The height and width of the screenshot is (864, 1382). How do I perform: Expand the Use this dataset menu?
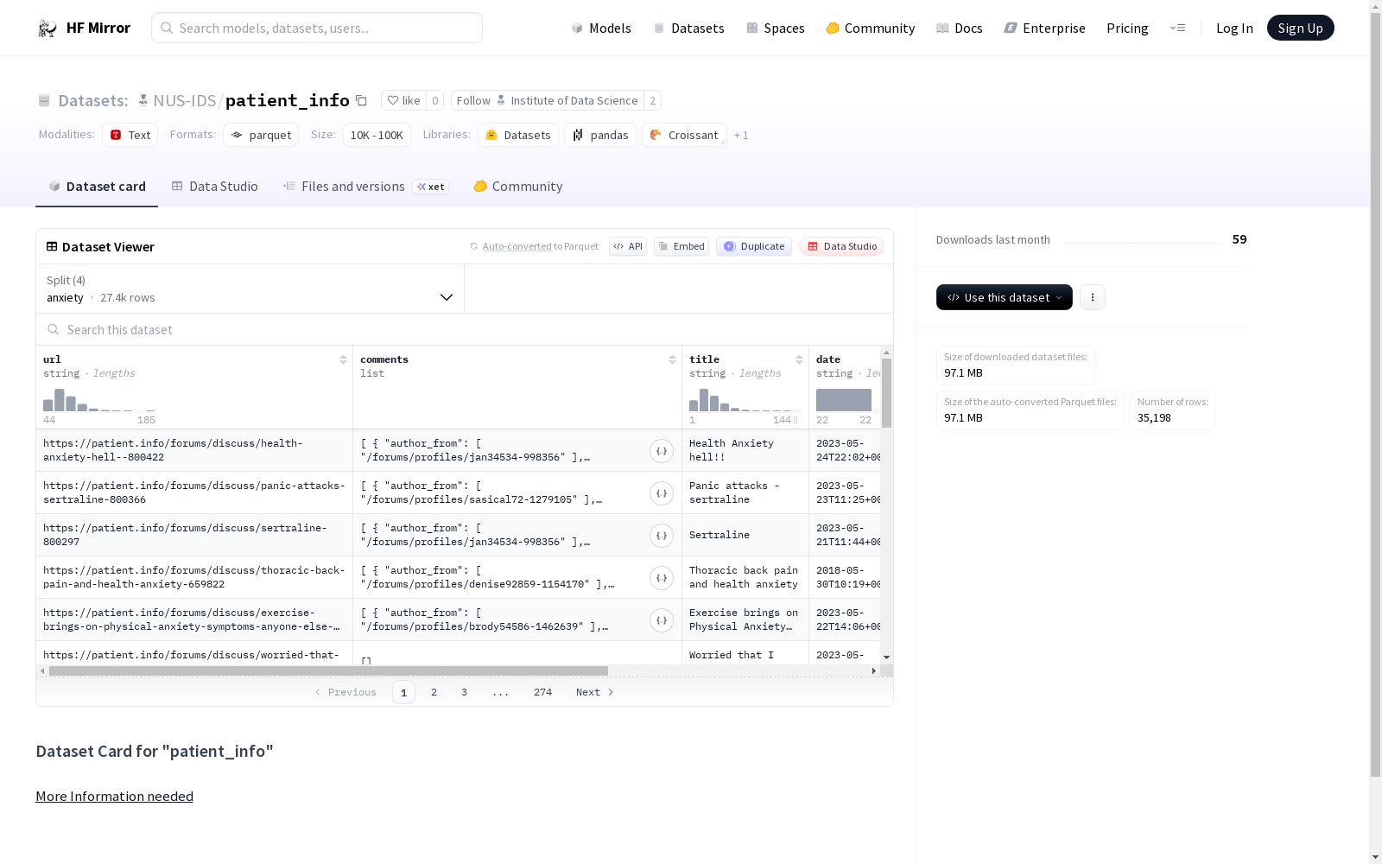coord(1004,297)
